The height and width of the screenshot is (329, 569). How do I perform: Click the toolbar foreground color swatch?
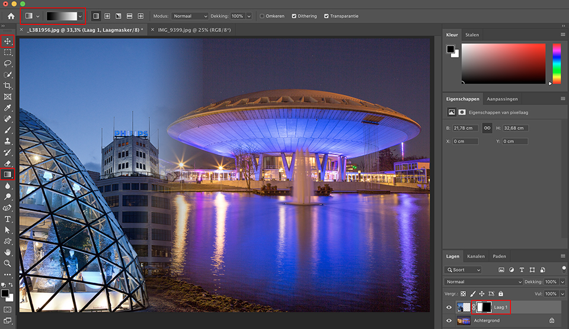pyautogui.click(x=5, y=293)
